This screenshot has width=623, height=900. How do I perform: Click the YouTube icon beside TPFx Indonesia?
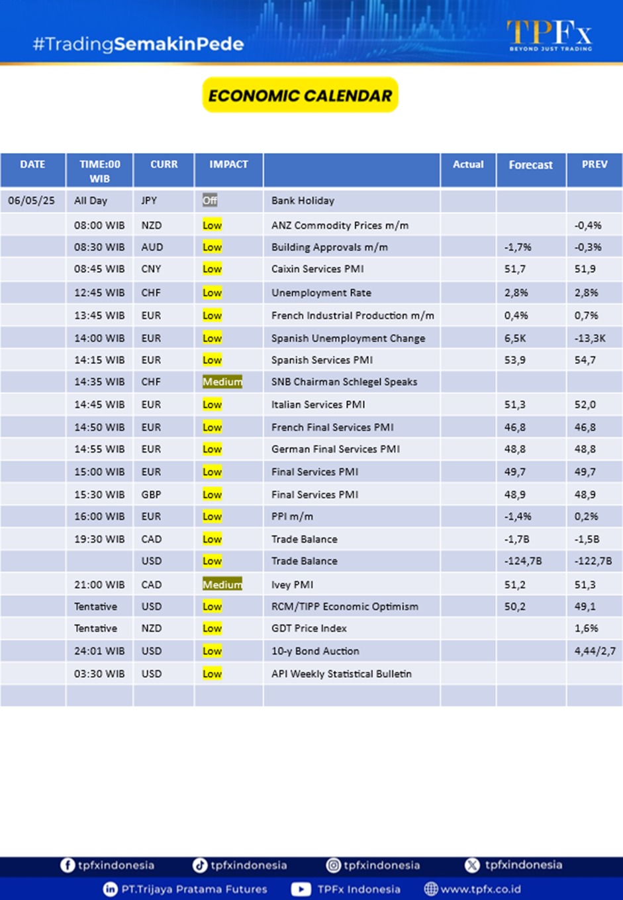301,889
